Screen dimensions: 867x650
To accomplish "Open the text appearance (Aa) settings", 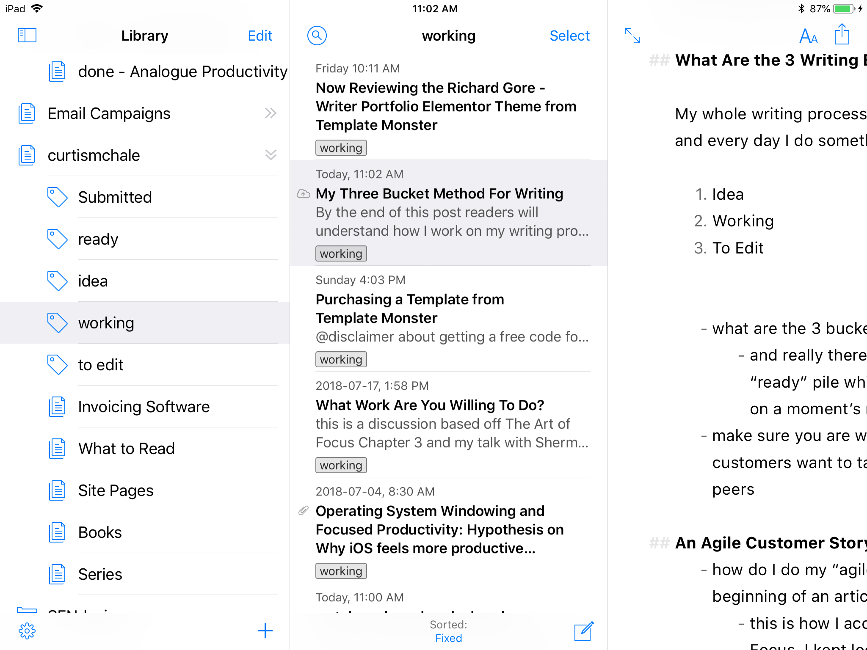I will point(808,36).
